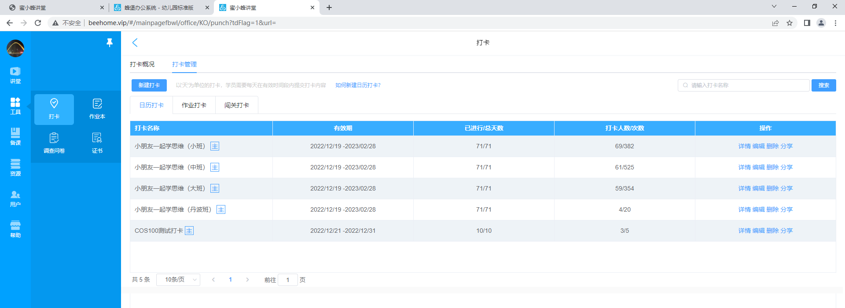Viewport: 845px width, 308px height.
Task: Click the back arrow next to 打卡 title
Action: (x=135, y=43)
